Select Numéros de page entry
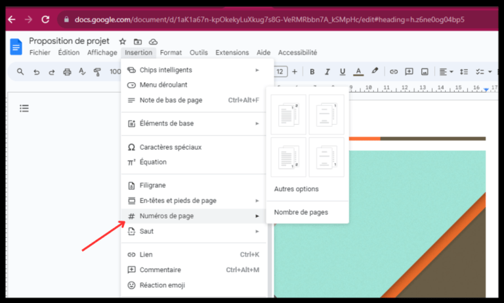Image resolution: width=504 pixels, height=303 pixels. [194, 216]
